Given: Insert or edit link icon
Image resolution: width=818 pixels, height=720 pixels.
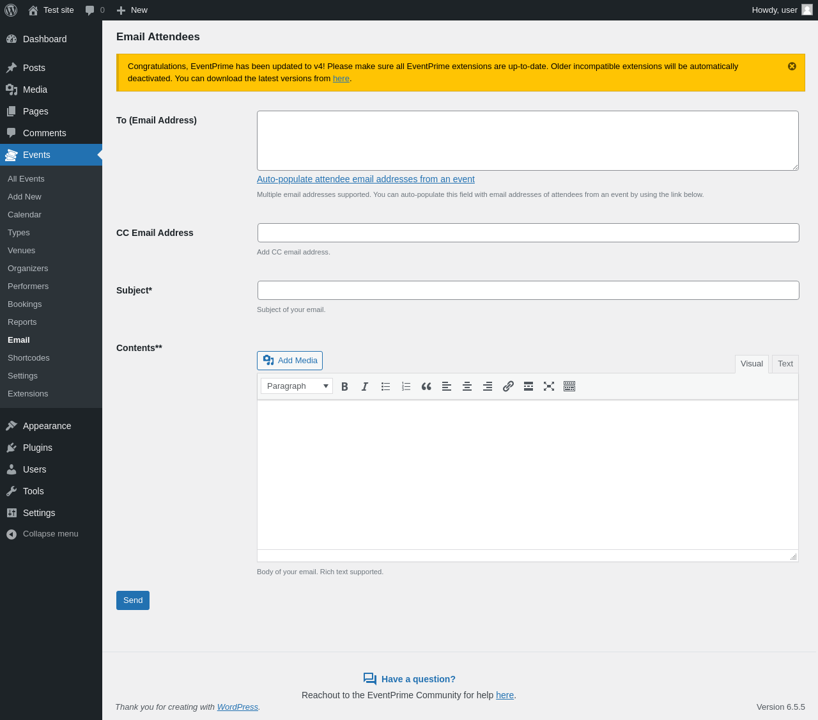Looking at the screenshot, I should pos(508,386).
